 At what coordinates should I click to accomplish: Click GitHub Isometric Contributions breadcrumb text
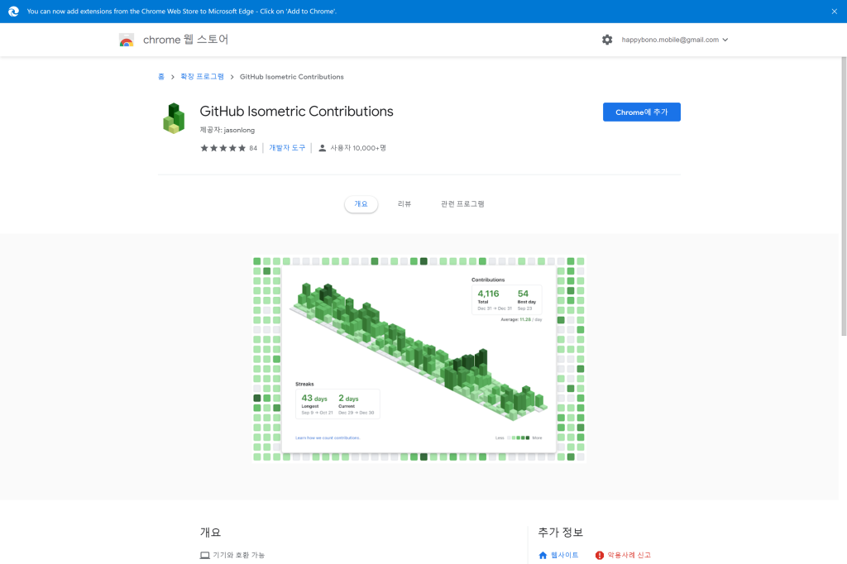(x=292, y=77)
